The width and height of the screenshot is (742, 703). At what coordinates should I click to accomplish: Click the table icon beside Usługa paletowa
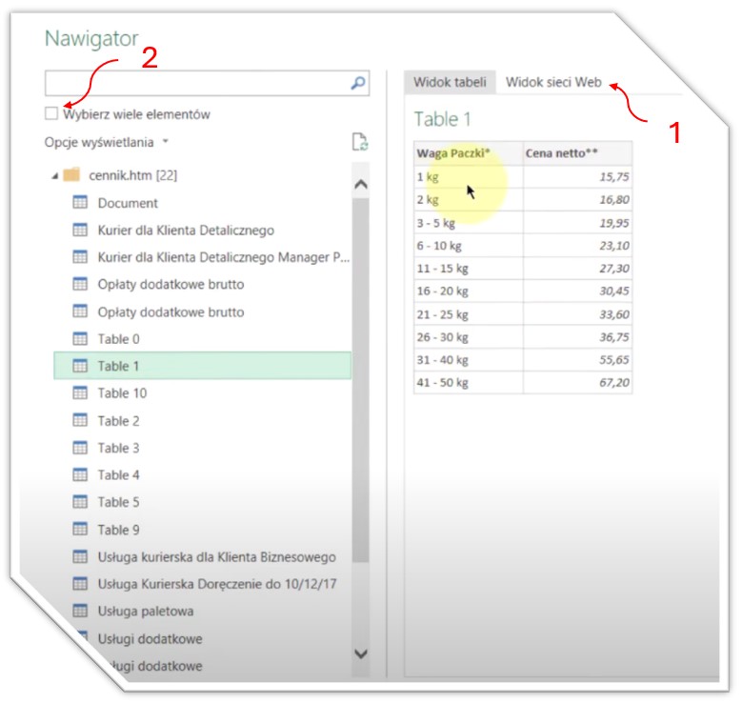click(80, 611)
